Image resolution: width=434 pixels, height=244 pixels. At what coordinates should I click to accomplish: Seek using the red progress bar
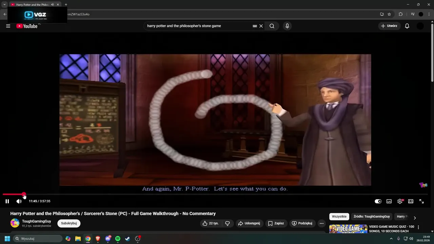click(x=13, y=195)
